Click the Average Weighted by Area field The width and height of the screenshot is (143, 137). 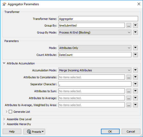[91, 105]
